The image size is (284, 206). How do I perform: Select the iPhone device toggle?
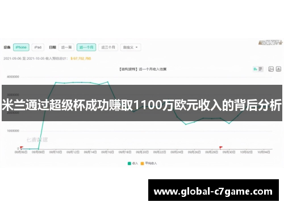pyautogui.click(x=21, y=47)
